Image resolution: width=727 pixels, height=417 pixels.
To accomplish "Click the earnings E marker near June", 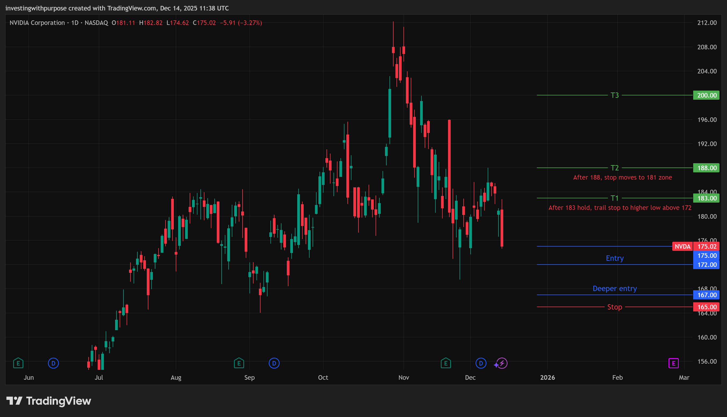I will point(18,363).
